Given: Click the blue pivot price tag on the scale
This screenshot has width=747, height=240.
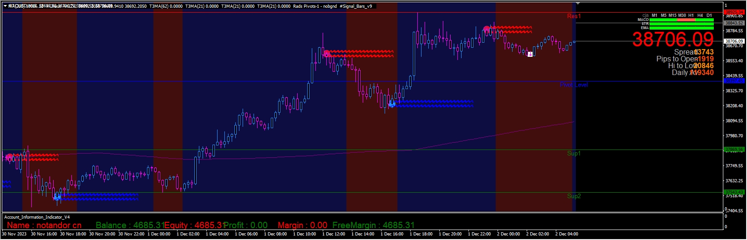Looking at the screenshot, I should 734,81.
